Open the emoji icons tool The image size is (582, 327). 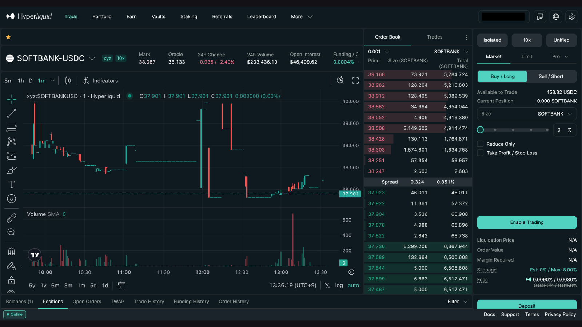point(11,199)
